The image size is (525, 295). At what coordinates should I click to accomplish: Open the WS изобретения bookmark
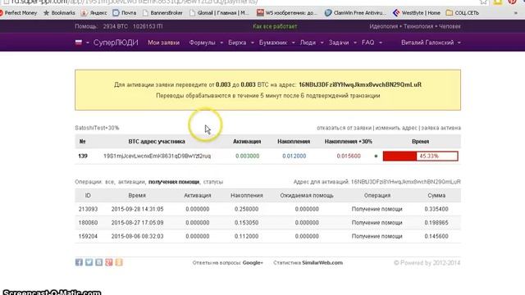point(287,13)
